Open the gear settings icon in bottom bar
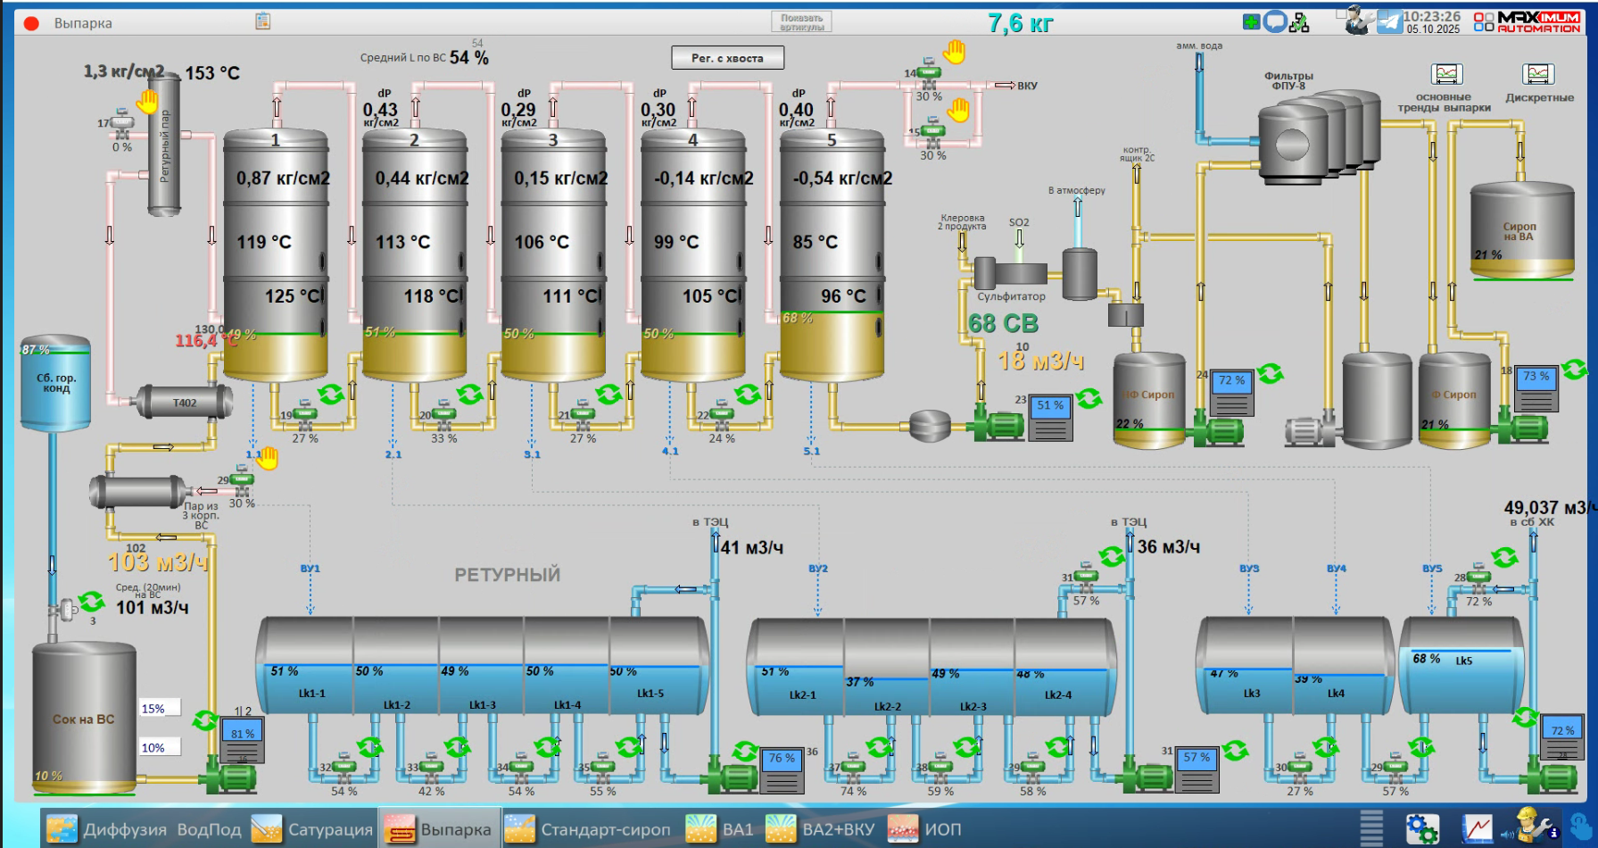 [x=1421, y=829]
